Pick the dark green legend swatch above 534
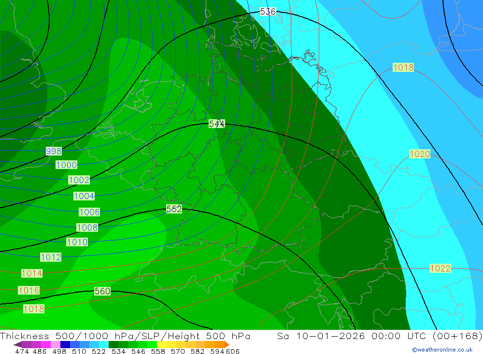483x354 pixels. (114, 344)
